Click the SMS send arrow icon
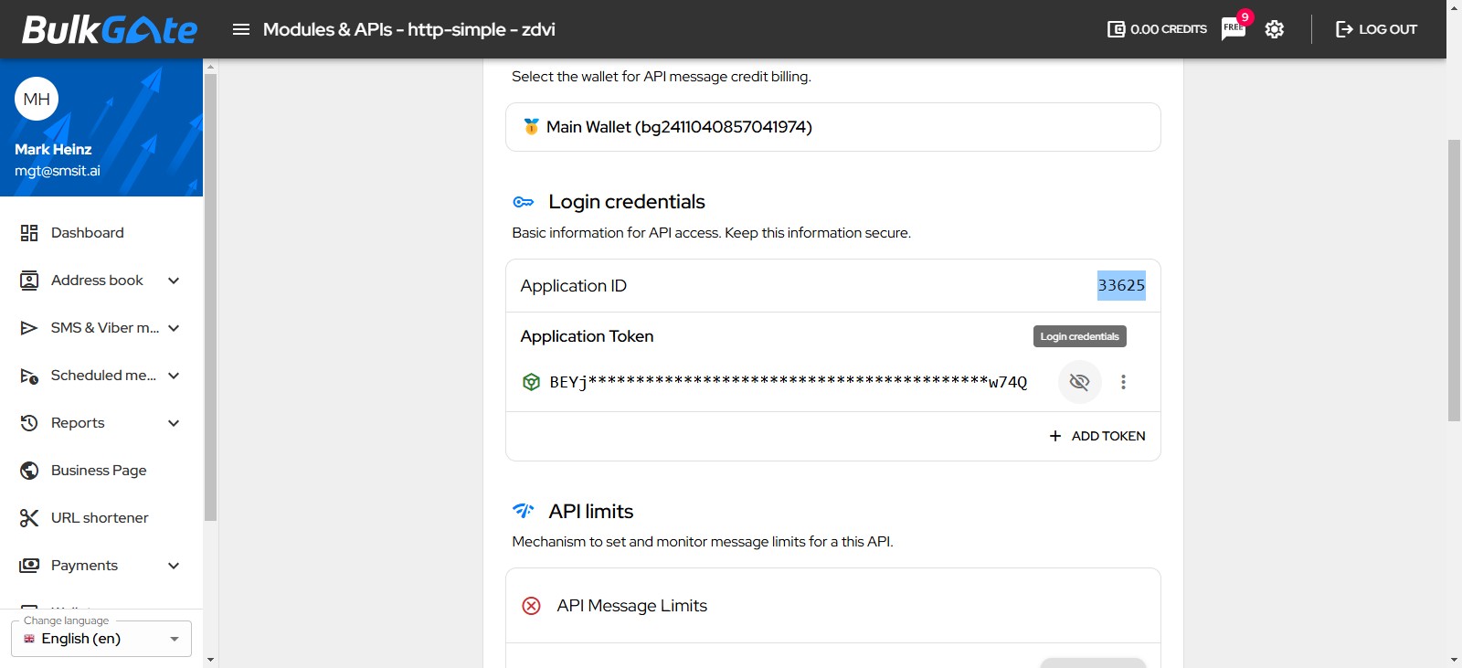 click(x=29, y=328)
